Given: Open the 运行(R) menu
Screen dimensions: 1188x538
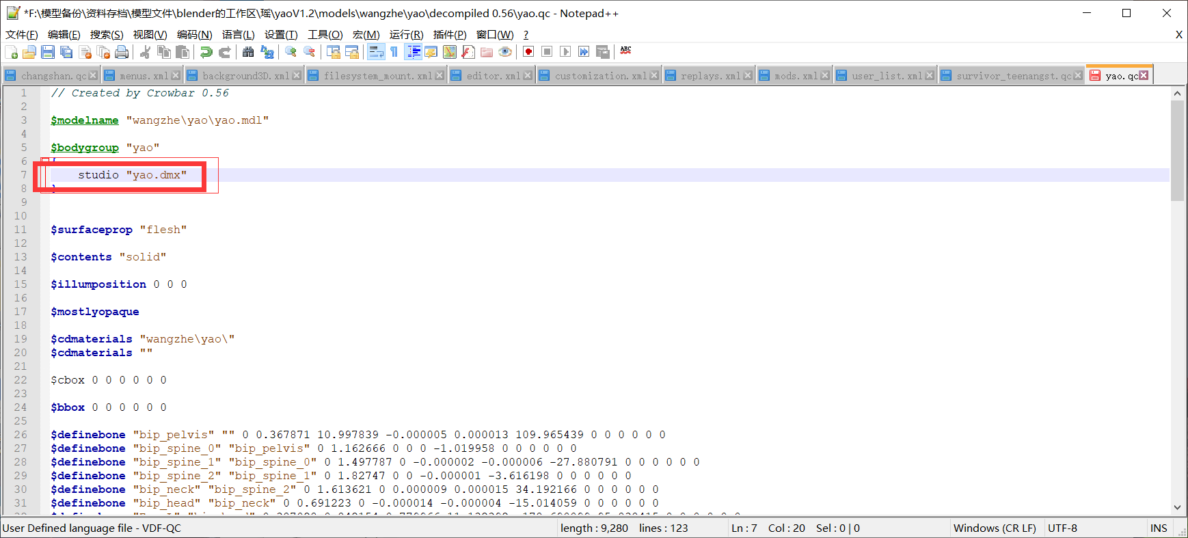Looking at the screenshot, I should tap(406, 34).
